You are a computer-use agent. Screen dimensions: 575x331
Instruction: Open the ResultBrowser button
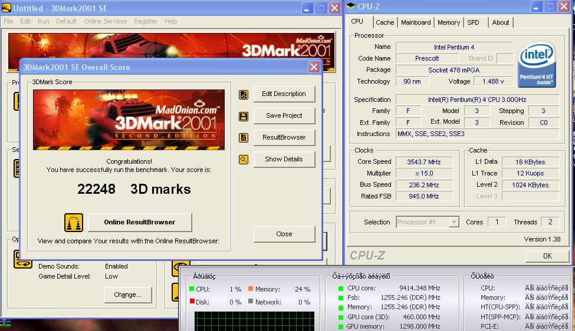click(284, 137)
